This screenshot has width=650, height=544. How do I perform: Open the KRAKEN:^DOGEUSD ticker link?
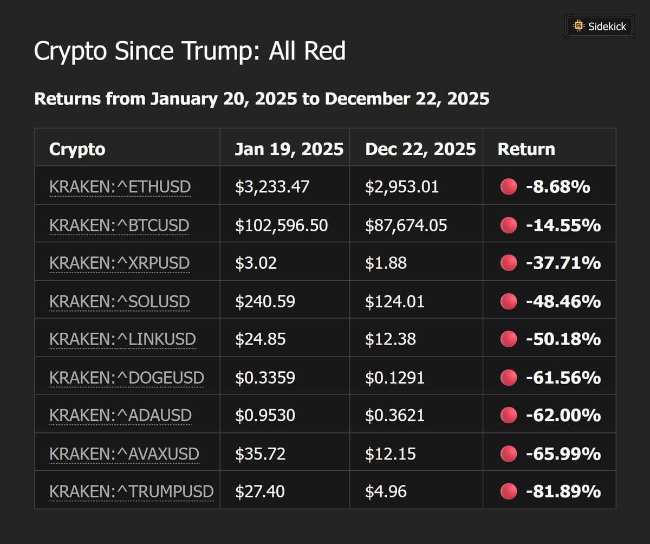coord(126,377)
